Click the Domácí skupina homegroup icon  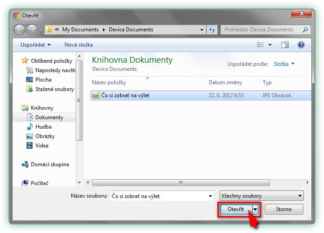pos(25,164)
